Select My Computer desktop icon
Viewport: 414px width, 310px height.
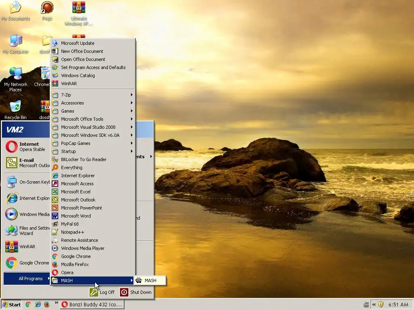[16, 44]
